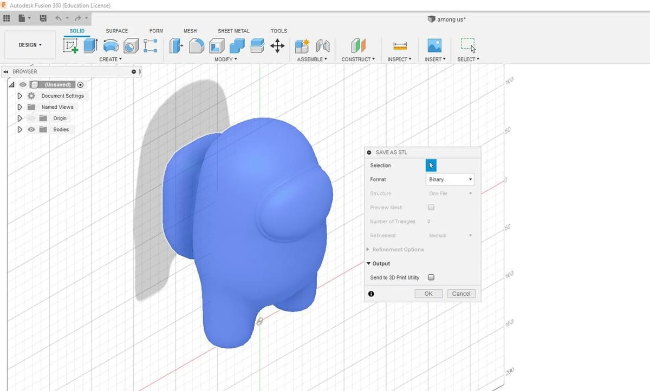Screen dimensions: 650x391
Task: Select the among us document tab
Action: pos(446,19)
